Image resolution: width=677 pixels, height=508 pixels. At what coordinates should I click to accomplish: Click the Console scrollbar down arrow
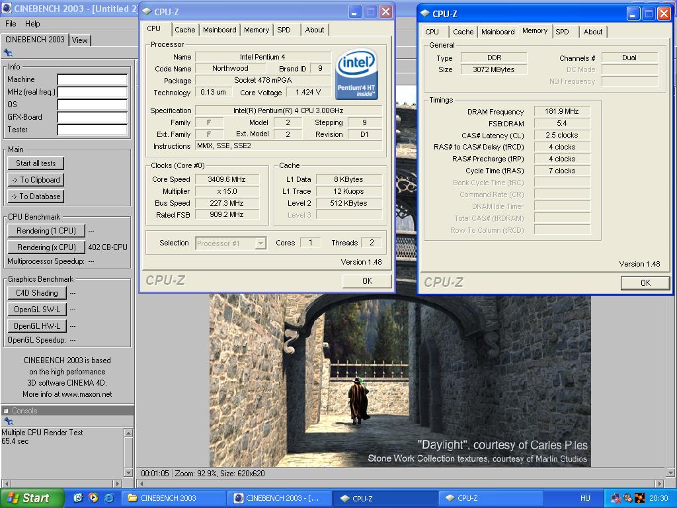click(x=128, y=472)
